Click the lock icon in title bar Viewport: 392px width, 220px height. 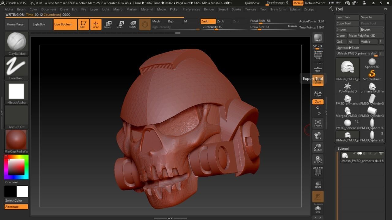pos(364,3)
